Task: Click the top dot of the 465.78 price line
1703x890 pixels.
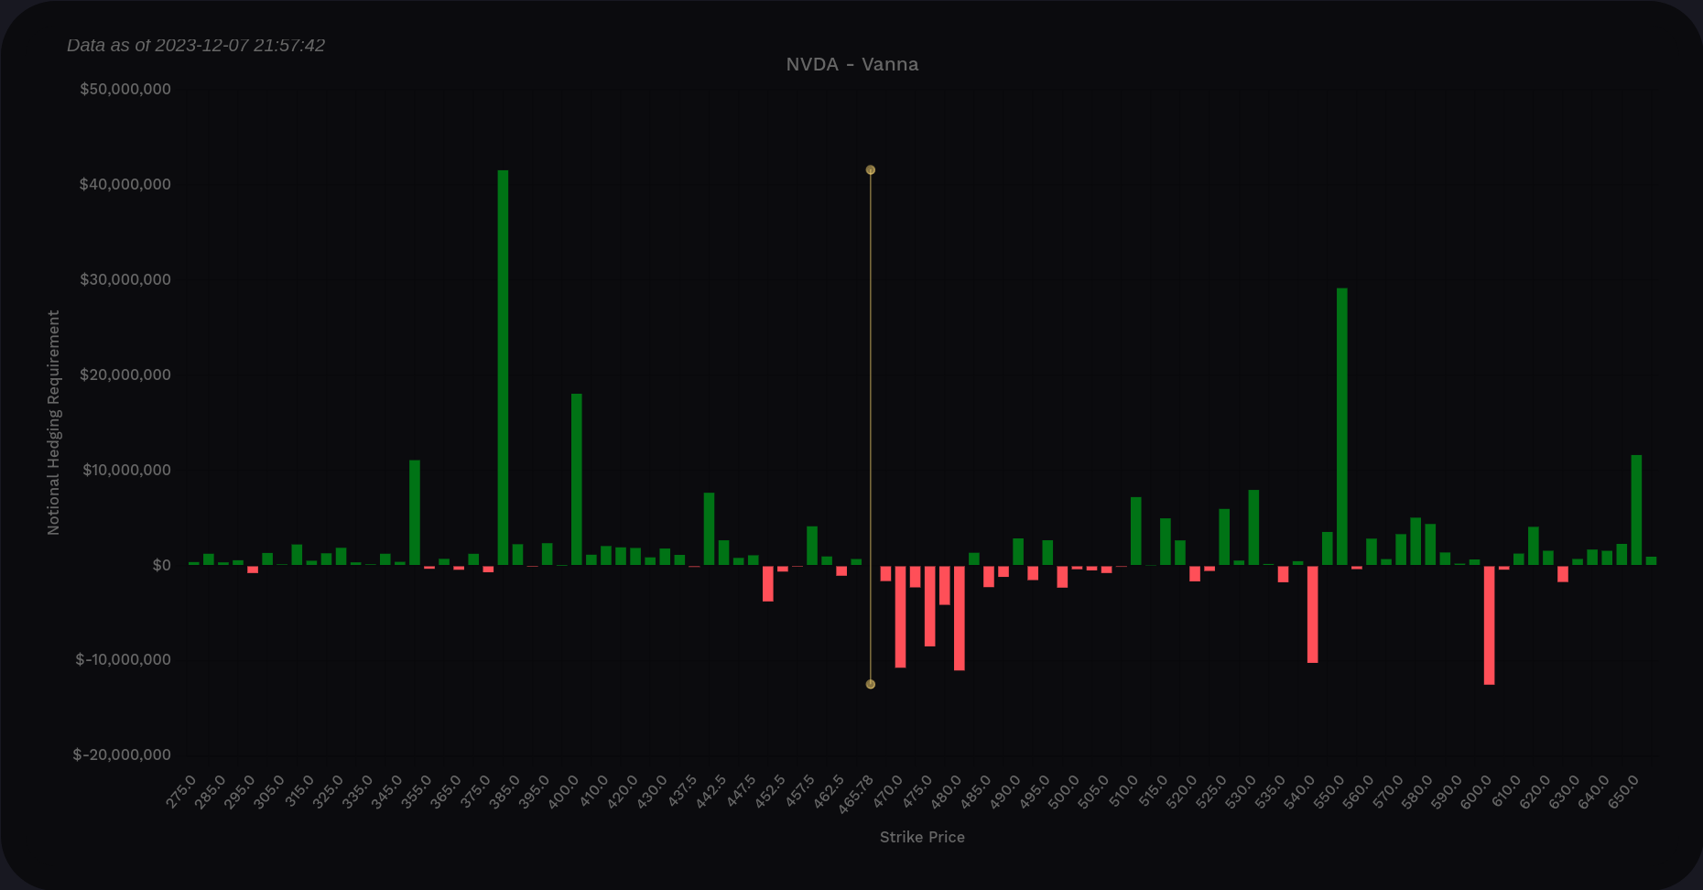Action: (871, 170)
